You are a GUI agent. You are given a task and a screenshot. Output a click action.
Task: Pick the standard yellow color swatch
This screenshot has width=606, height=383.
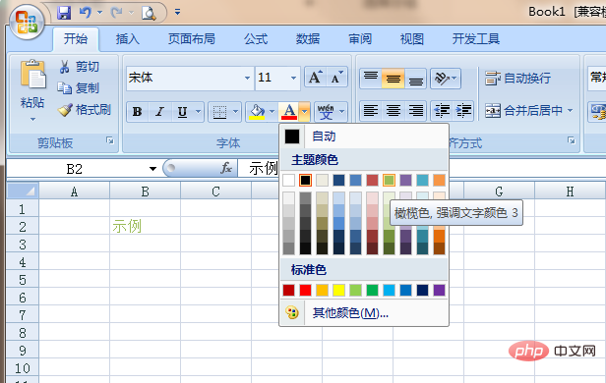pyautogui.click(x=338, y=290)
